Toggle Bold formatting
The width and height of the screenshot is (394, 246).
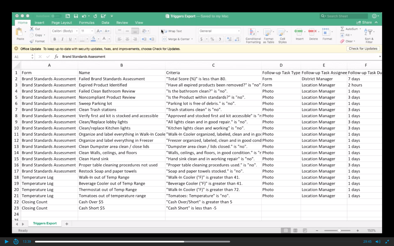[55, 39]
